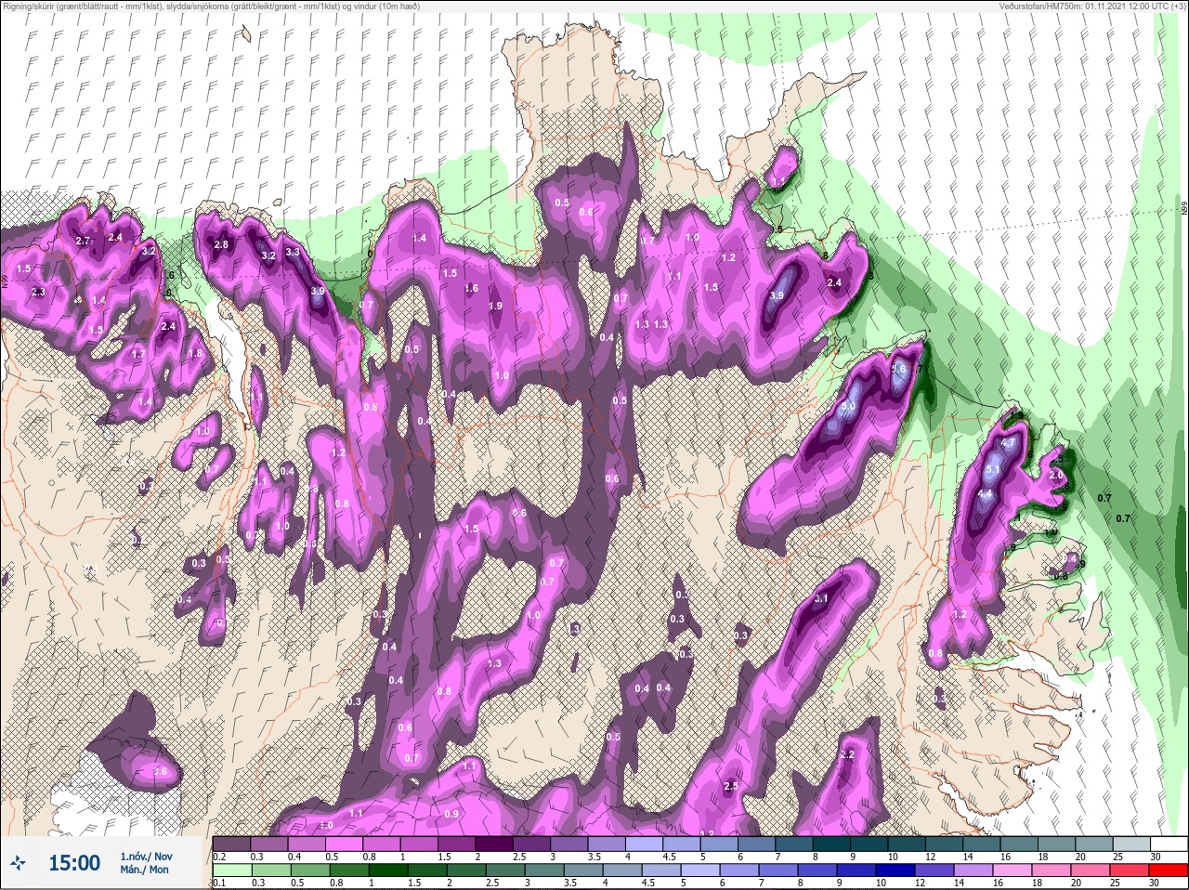The height and width of the screenshot is (890, 1189).
Task: Click the 2.0 value near the east coast
Action: click(1056, 474)
